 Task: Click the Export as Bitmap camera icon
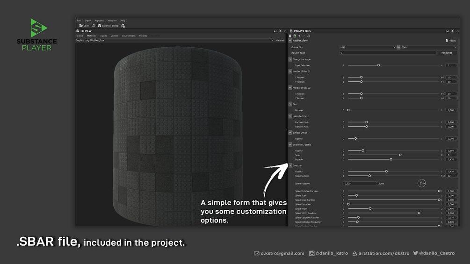point(100,26)
